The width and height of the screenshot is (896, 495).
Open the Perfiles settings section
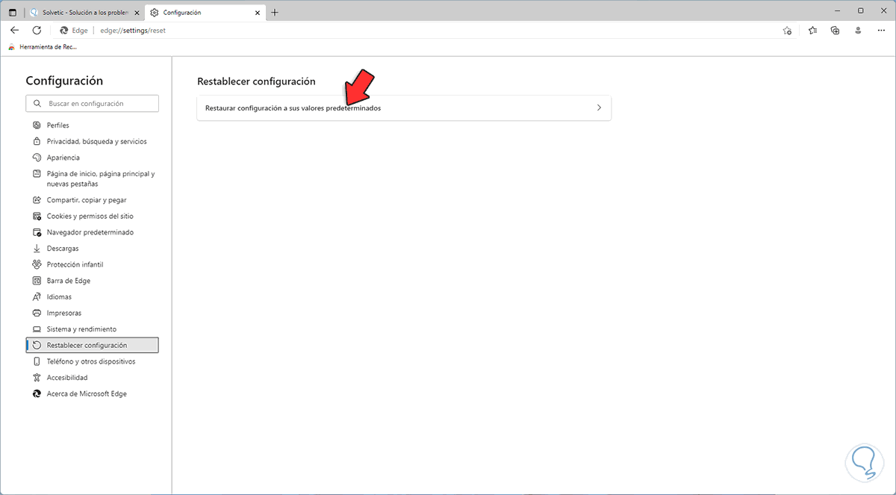tap(93, 125)
